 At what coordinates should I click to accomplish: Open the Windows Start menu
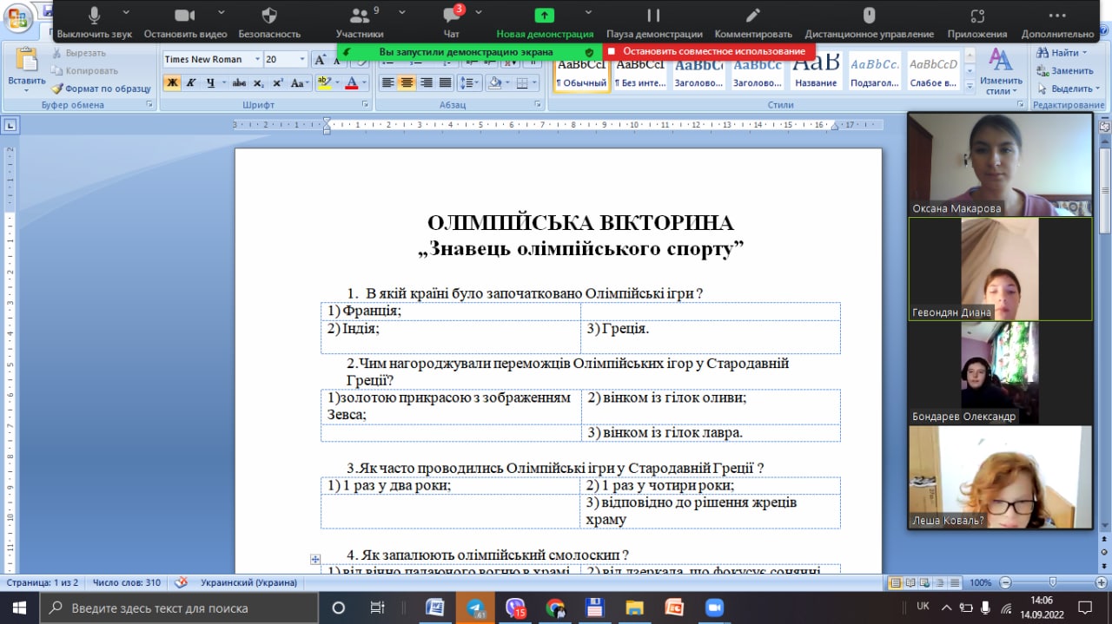[19, 608]
